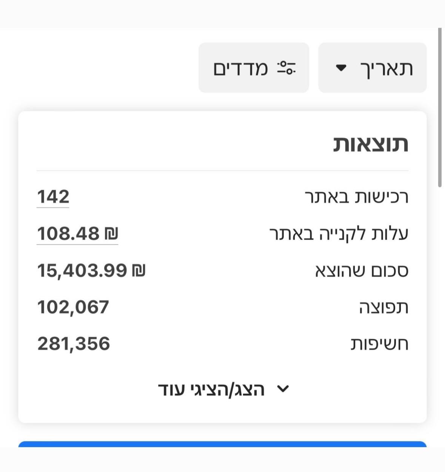This screenshot has height=472, width=445.
Task: Click the סכום שהוצא label
Action: pyautogui.click(x=362, y=271)
